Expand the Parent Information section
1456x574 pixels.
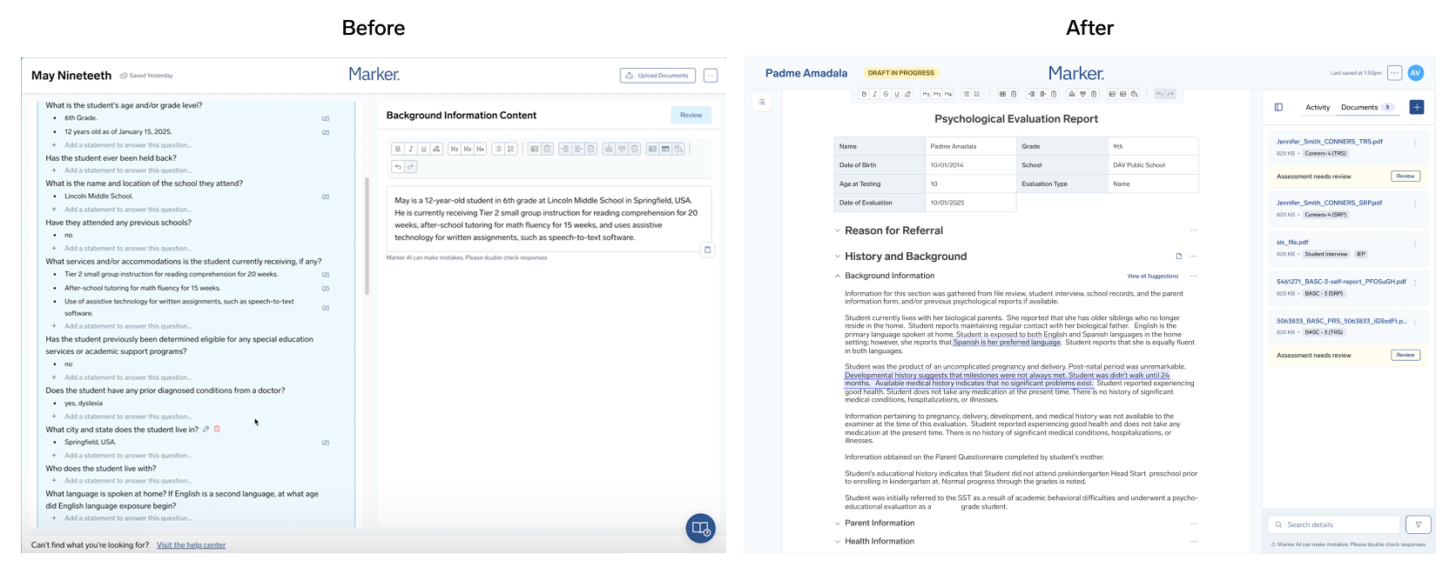pos(838,524)
